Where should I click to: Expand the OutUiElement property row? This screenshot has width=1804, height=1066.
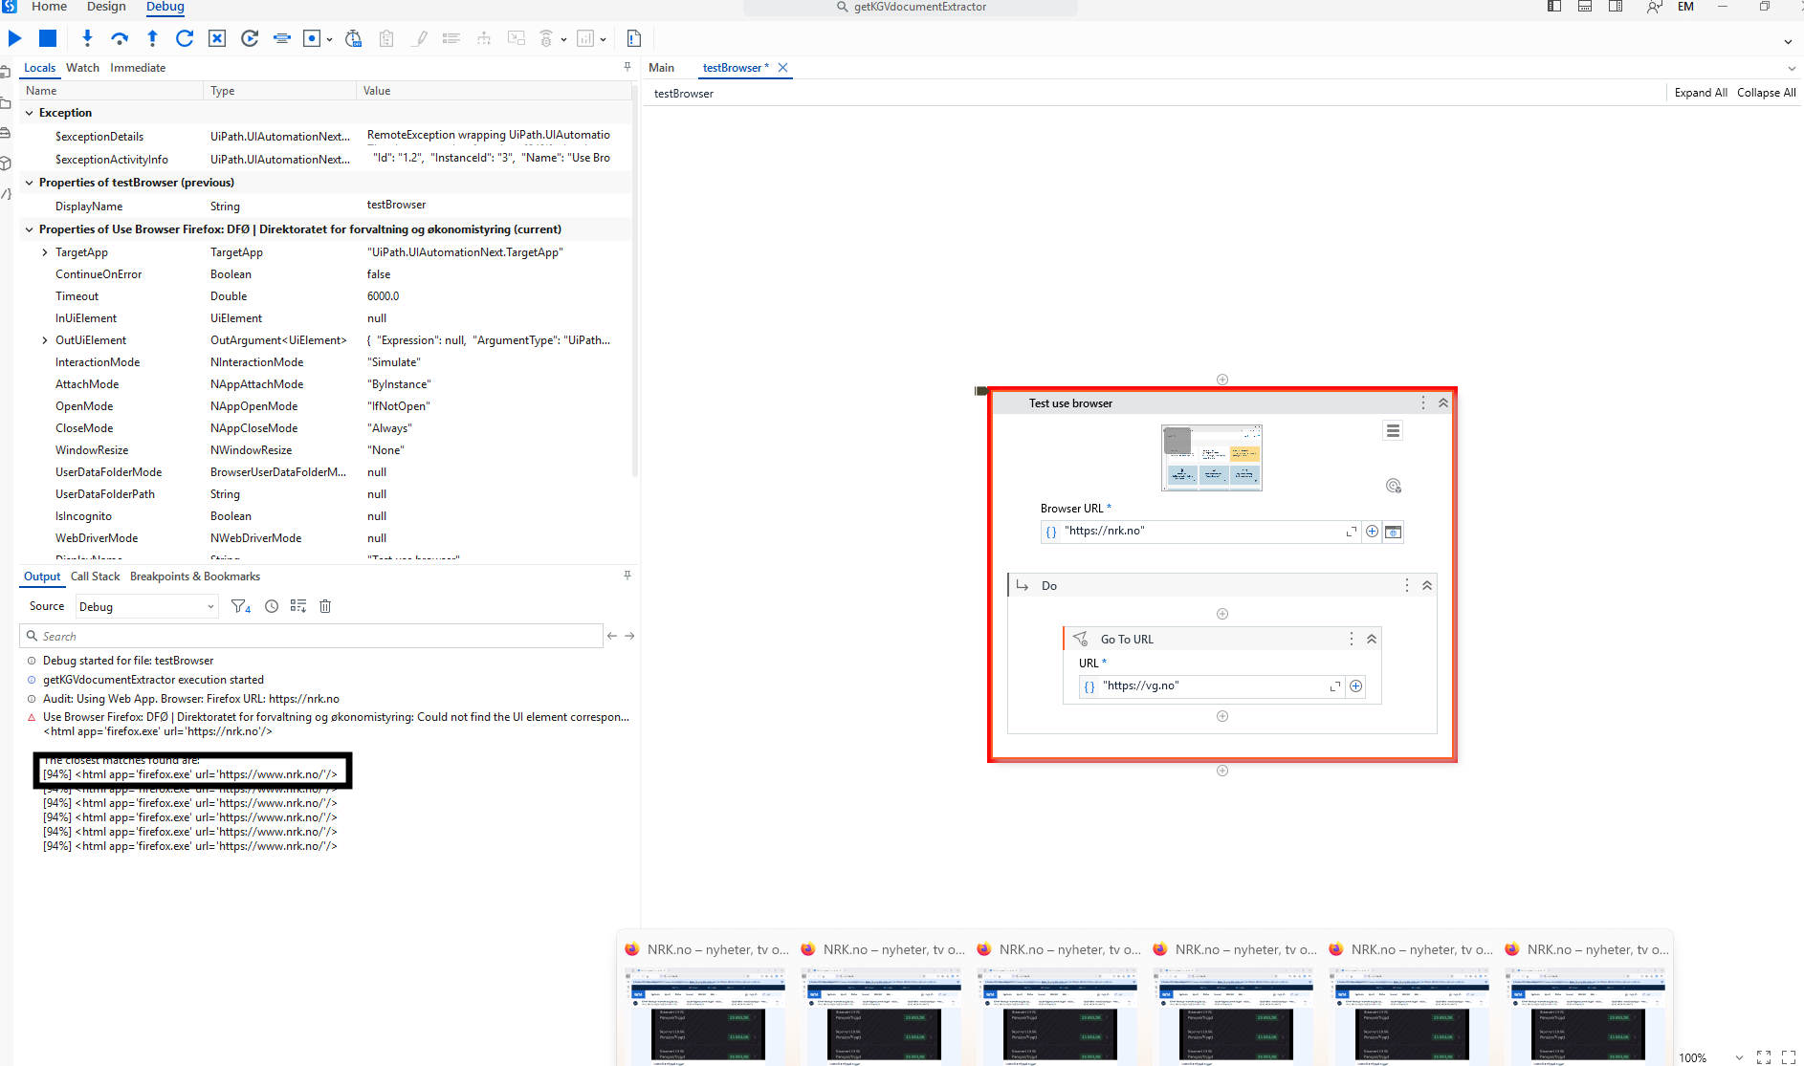(45, 340)
